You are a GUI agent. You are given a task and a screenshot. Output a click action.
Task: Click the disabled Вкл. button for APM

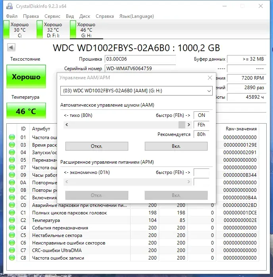(x=176, y=195)
